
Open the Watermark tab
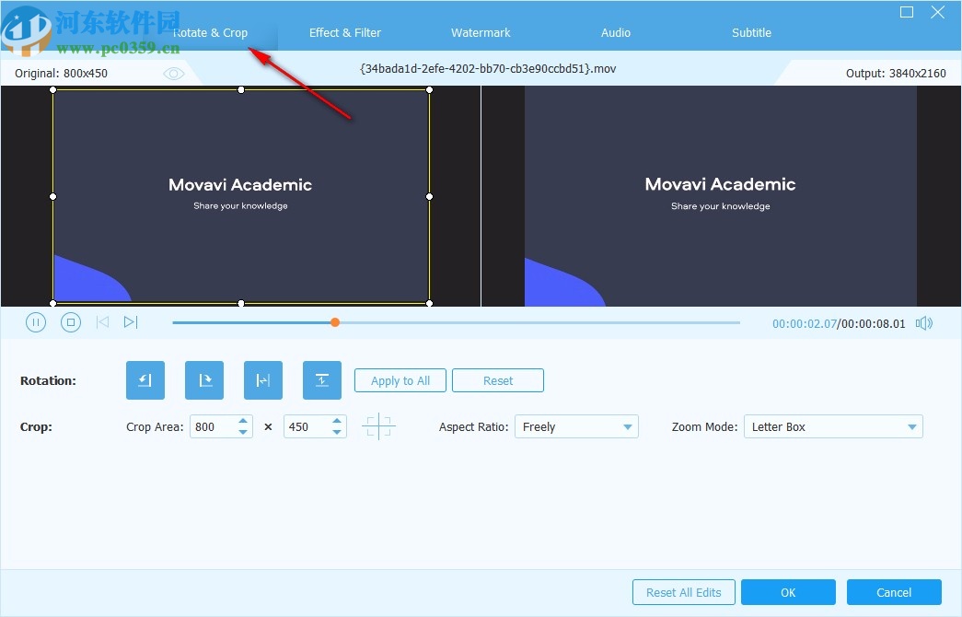(481, 33)
